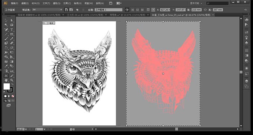The image size is (253, 135).
Task: Open the Layers panel icon
Action: 246,81
